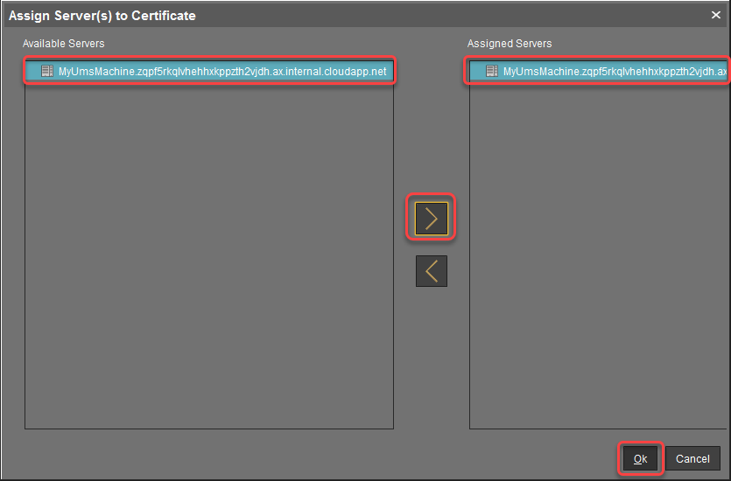Viewport: 731px width, 481px height.
Task: Click highlighted row space right of cloudapp.net
Action: [x=390, y=72]
